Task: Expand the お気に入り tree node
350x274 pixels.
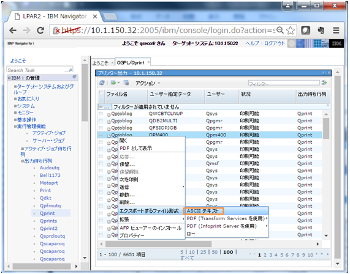Action: [x=15, y=98]
